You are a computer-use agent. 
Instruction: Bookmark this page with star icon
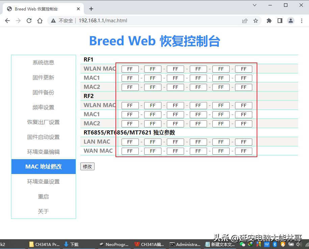256,21
